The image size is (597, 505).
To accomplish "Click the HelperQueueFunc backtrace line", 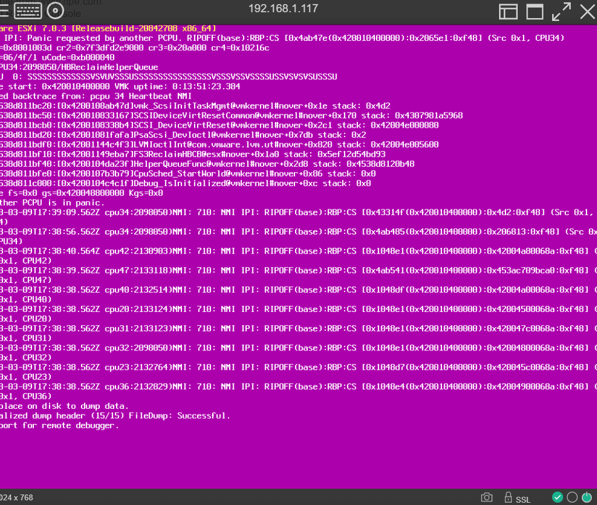I will click(207, 164).
